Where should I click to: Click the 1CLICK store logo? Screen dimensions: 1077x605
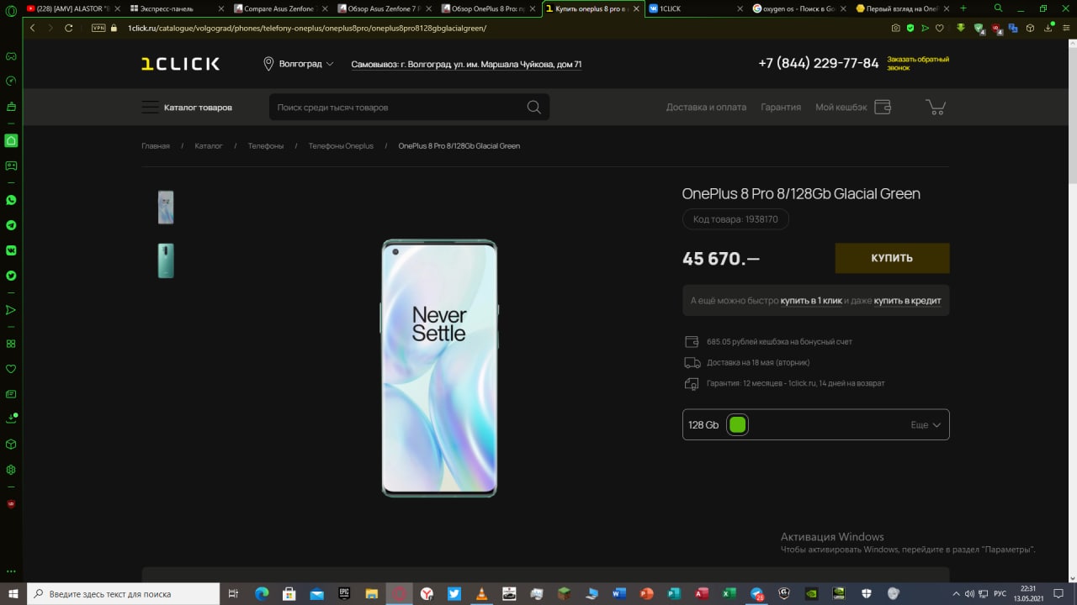tap(180, 64)
